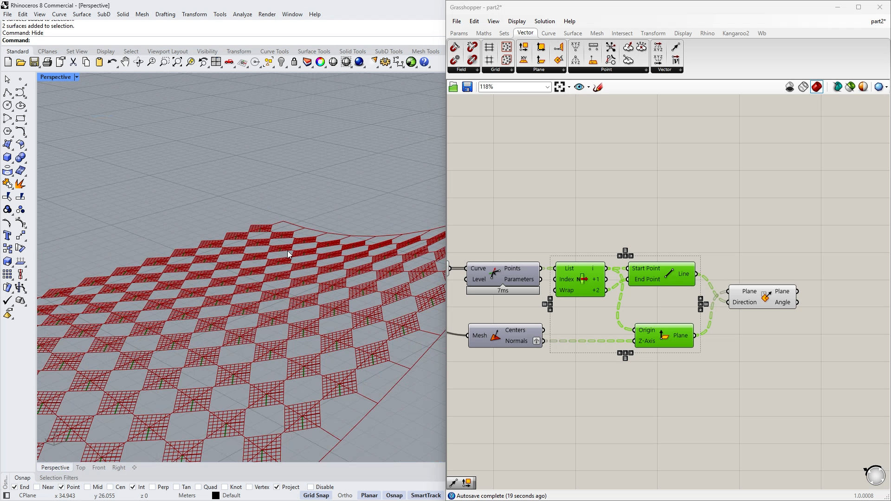Viewport: 891px width, 501px height.
Task: Switch to the Kangaroo2 component tab
Action: (x=735, y=33)
